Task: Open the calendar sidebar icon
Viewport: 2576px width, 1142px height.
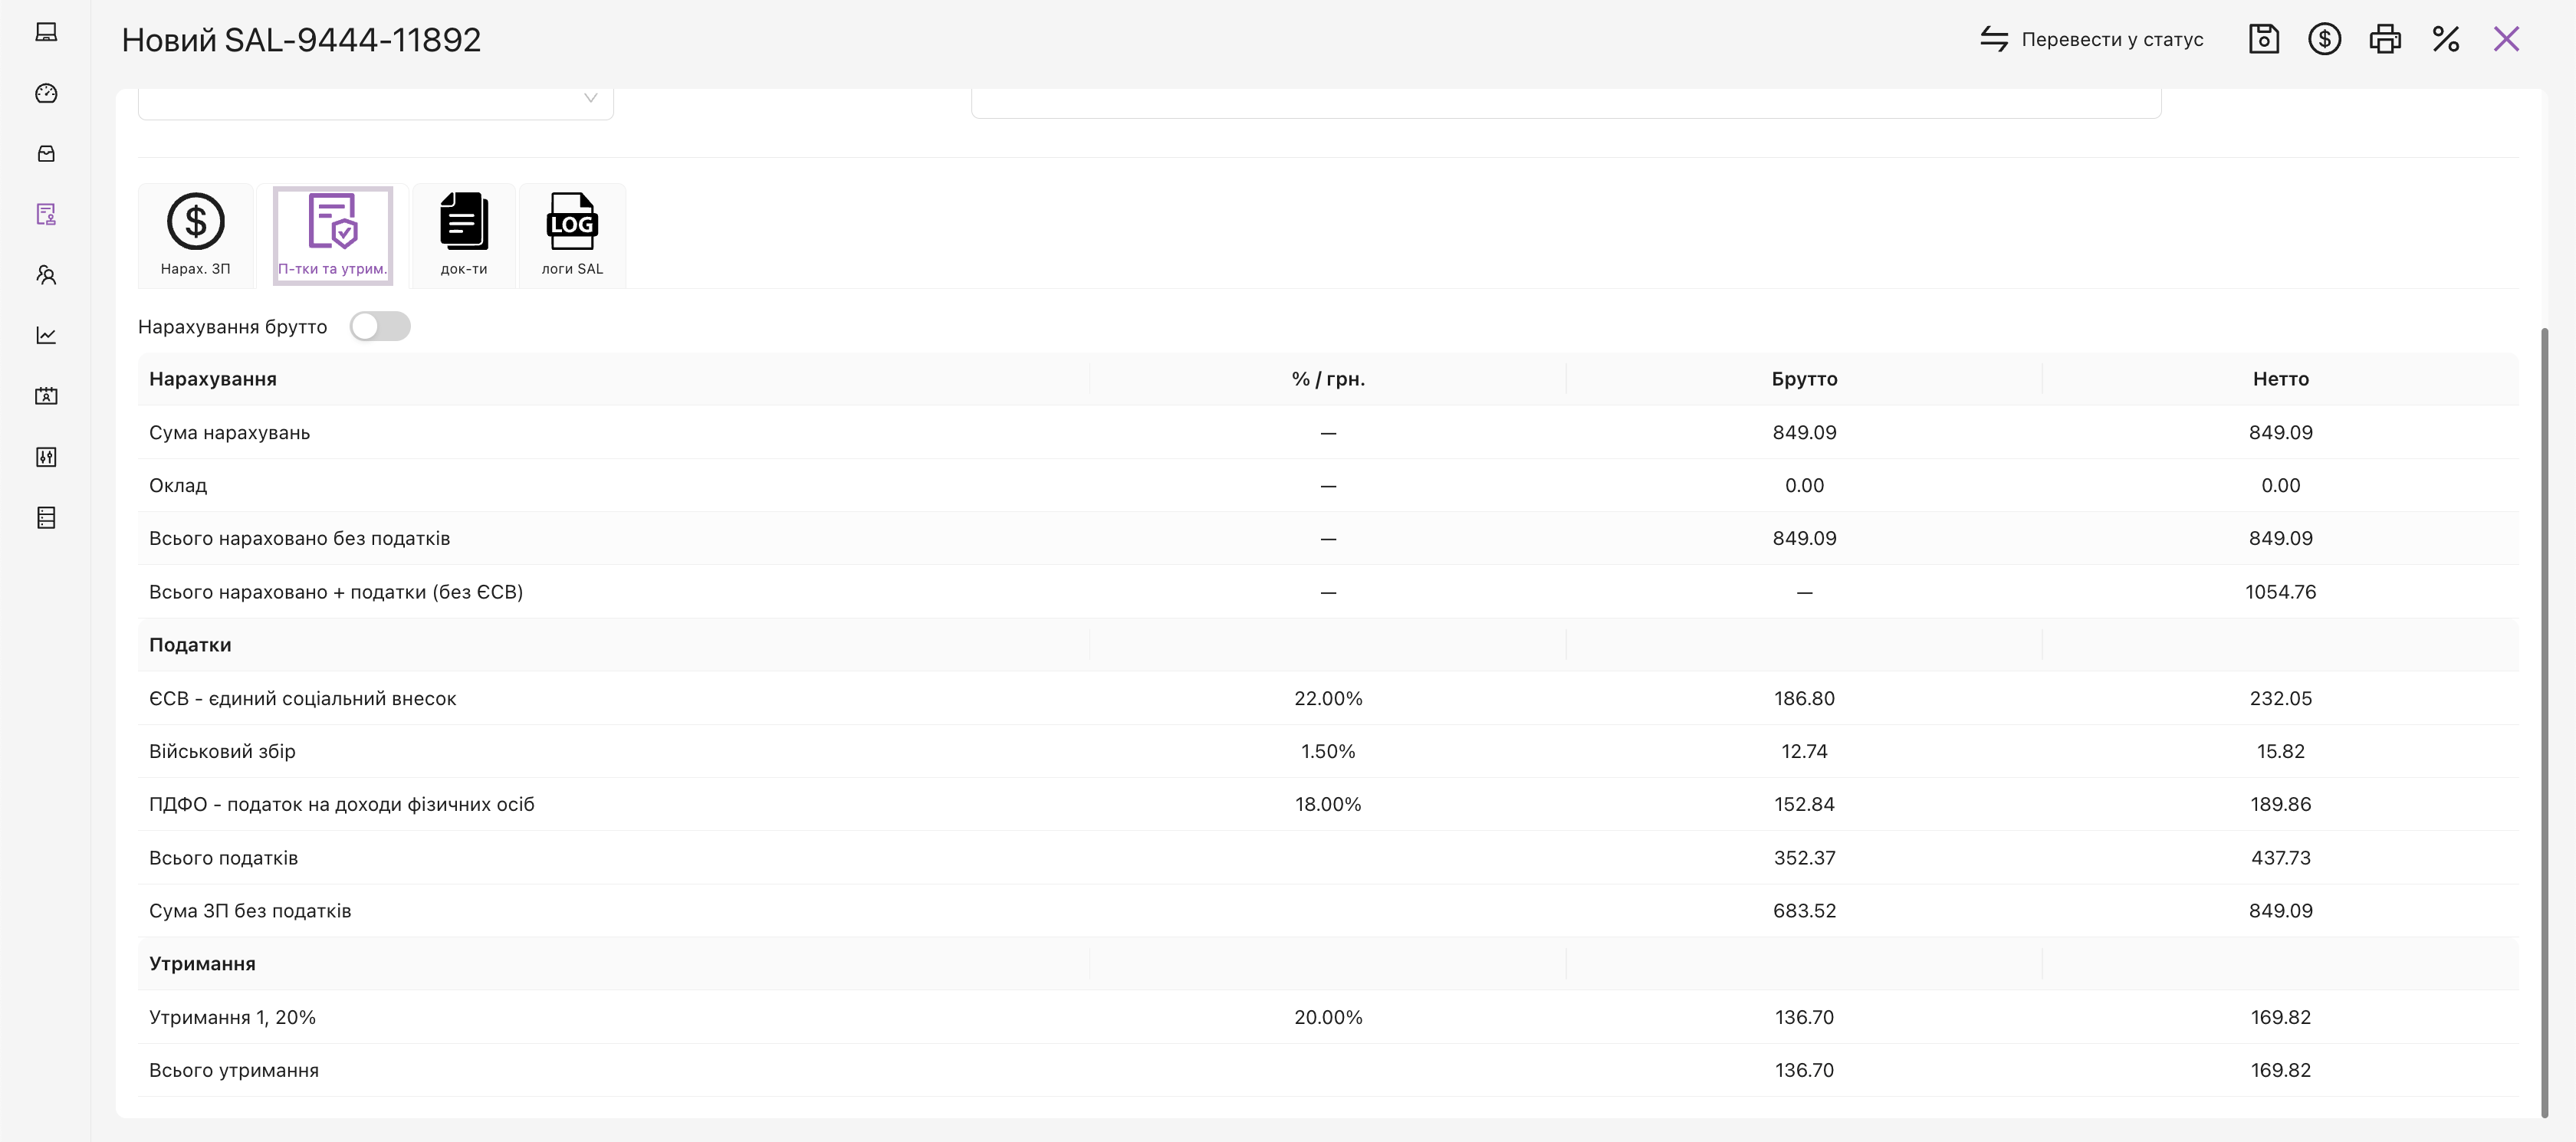Action: [x=46, y=396]
